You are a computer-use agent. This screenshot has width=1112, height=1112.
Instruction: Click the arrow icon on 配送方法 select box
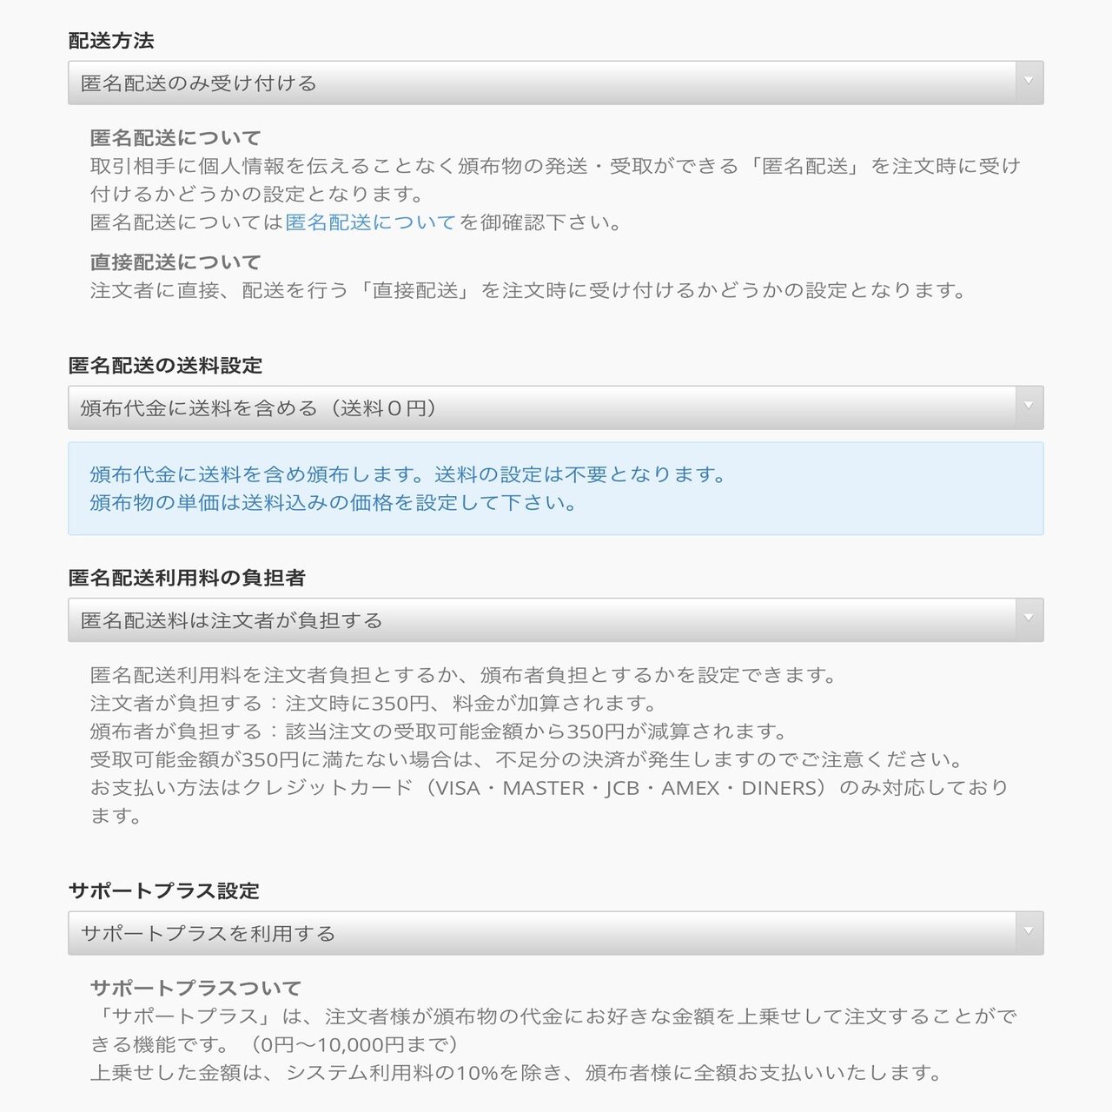click(1029, 83)
